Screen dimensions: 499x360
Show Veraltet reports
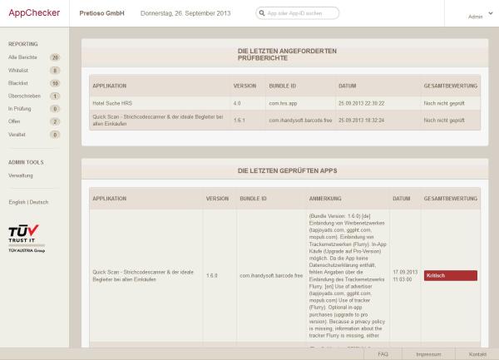coord(17,133)
